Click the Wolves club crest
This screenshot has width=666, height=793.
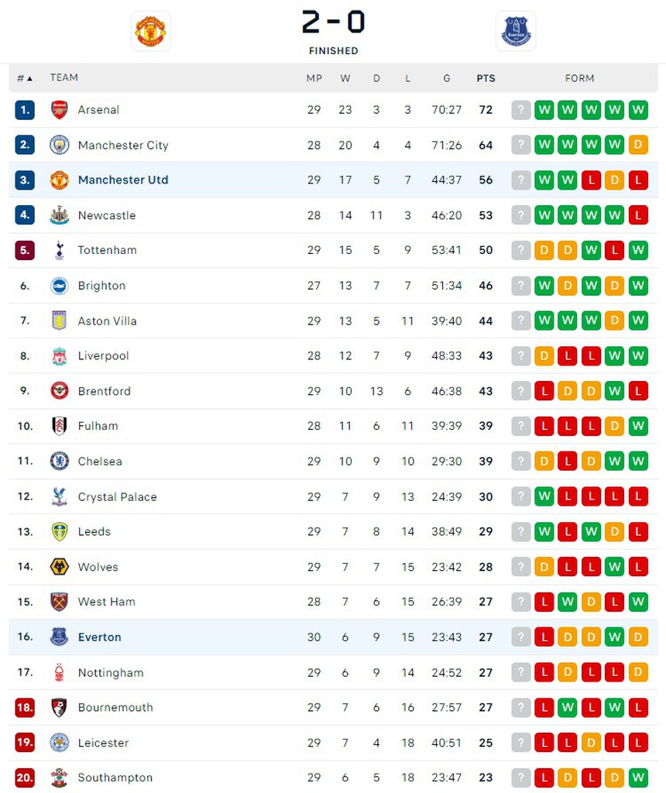pos(60,567)
